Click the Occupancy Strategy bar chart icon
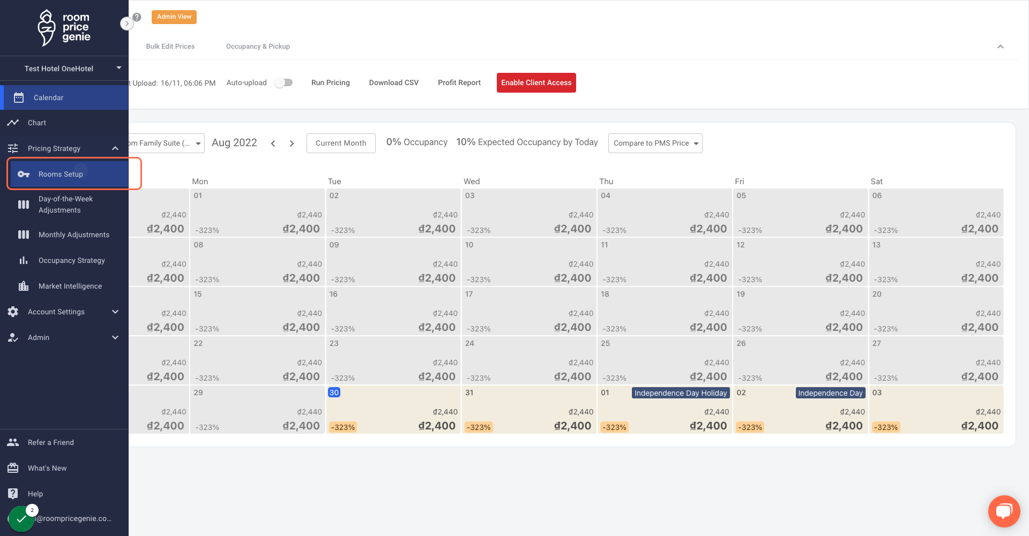Viewport: 1029px width, 536px height. pyautogui.click(x=24, y=260)
